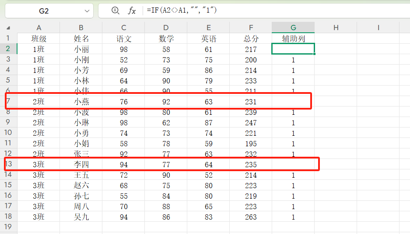Select the active empty cell G2
Image resolution: width=410 pixels, height=234 pixels.
(x=293, y=49)
